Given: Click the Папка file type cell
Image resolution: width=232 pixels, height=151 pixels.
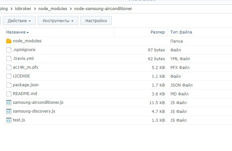Looking at the screenshot, I should point(177,41).
